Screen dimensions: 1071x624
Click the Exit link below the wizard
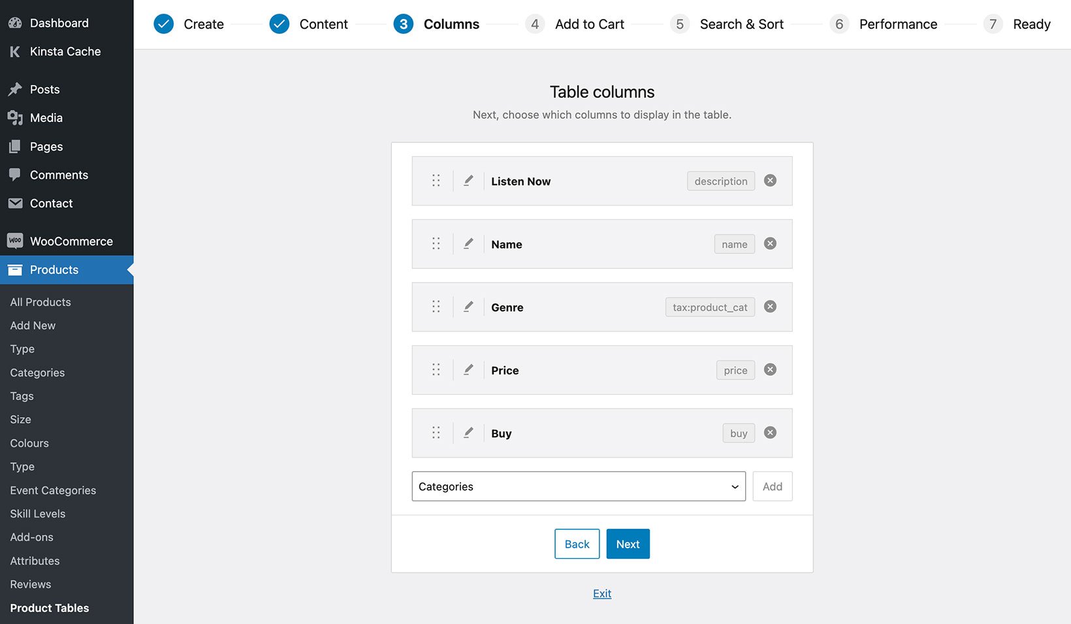601,593
